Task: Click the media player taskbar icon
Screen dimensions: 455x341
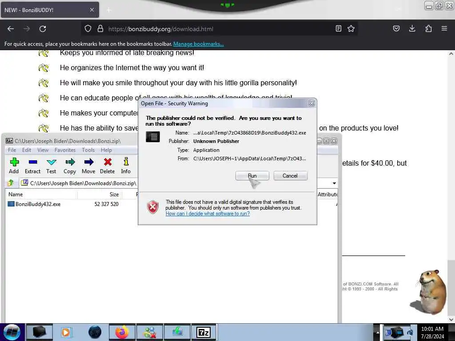Action: 66,332
